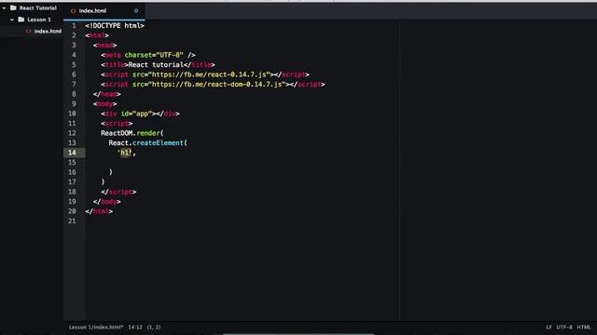Click the 'h1' string on line 14
The height and width of the screenshot is (335, 597).
click(124, 153)
